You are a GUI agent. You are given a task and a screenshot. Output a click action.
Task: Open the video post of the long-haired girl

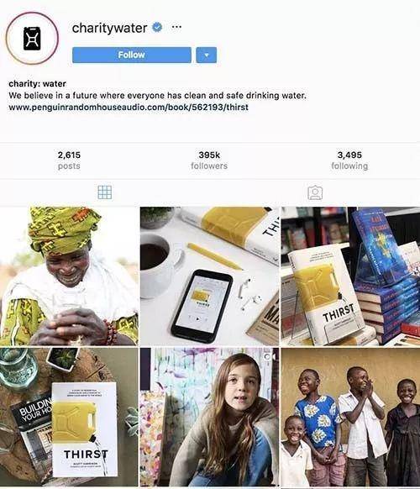coord(209,417)
